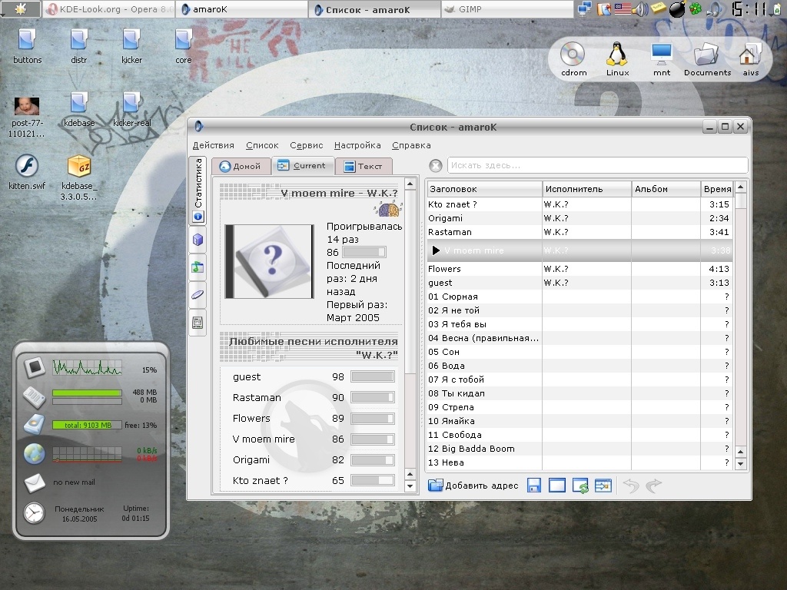The height and width of the screenshot is (590, 787).
Task: Switch to the Текст lyrics tab
Action: 364,166
